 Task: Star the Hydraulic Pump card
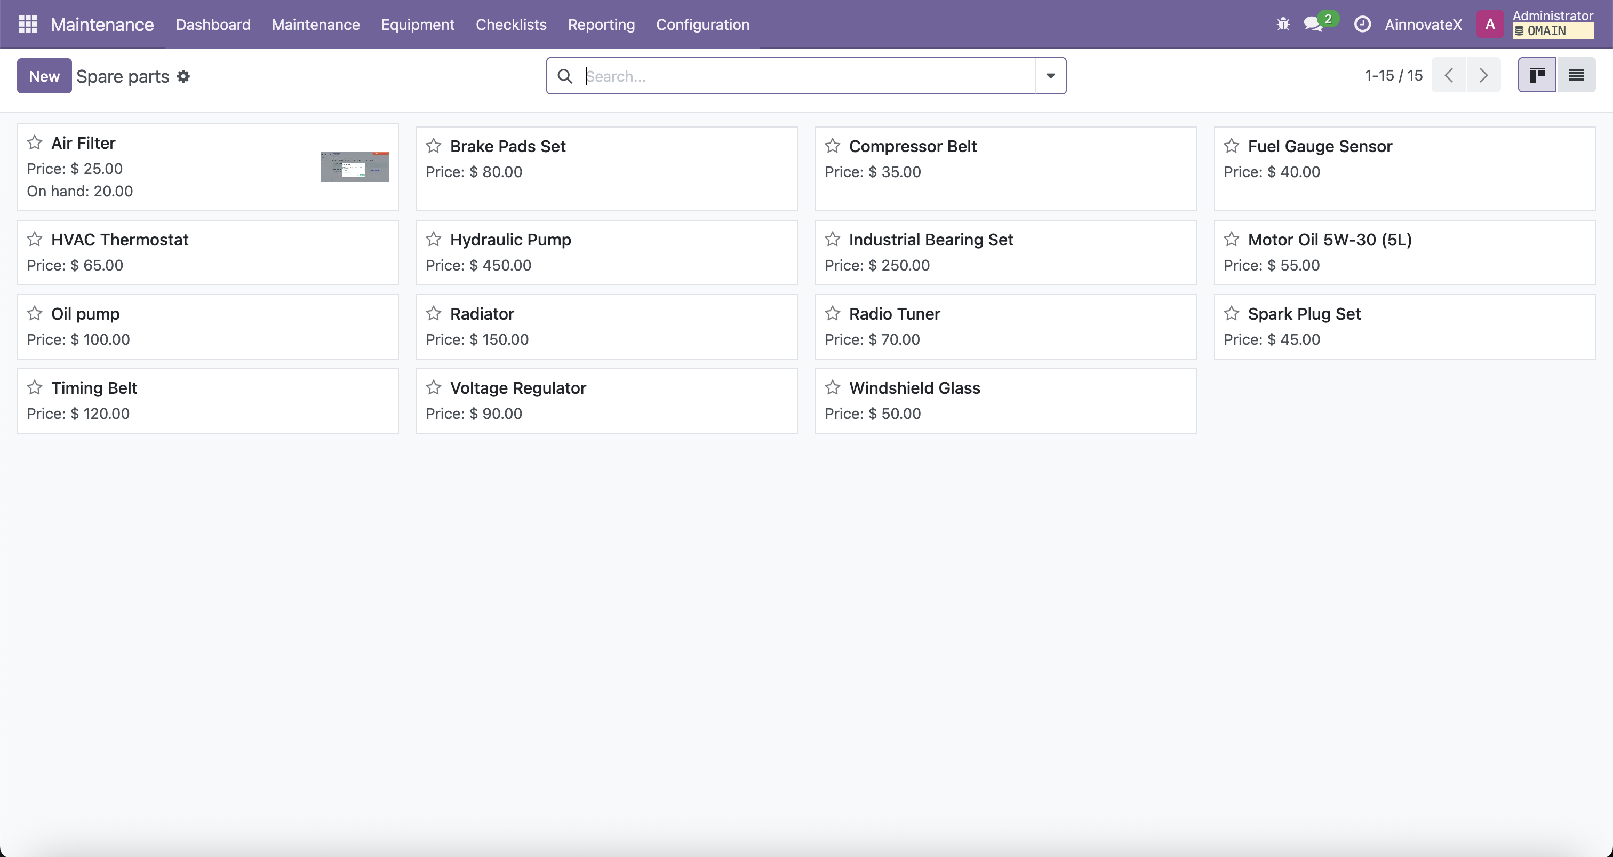point(433,239)
